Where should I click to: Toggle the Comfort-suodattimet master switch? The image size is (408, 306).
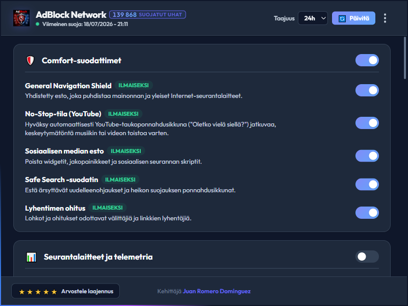pyautogui.click(x=367, y=60)
